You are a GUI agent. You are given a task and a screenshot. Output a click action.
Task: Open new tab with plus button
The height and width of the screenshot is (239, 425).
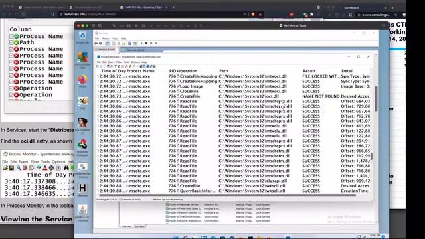(173, 7)
